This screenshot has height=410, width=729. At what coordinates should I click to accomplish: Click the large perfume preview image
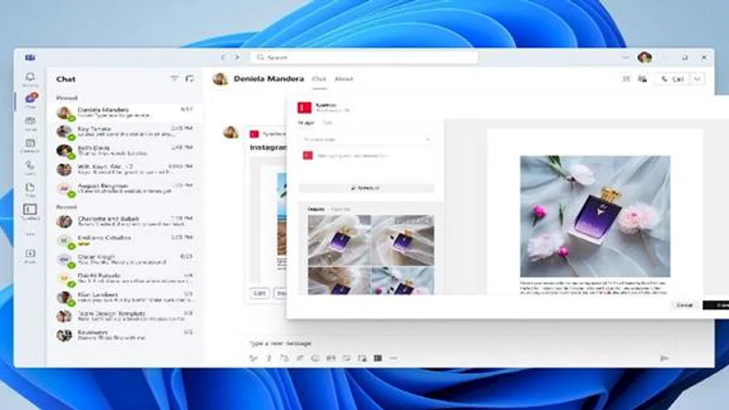[595, 216]
